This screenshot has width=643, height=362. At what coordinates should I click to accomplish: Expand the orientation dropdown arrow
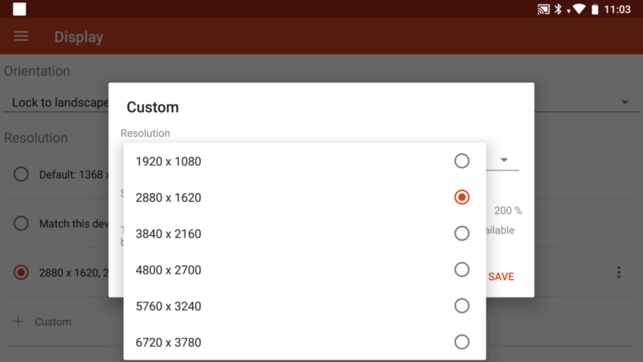pos(625,102)
